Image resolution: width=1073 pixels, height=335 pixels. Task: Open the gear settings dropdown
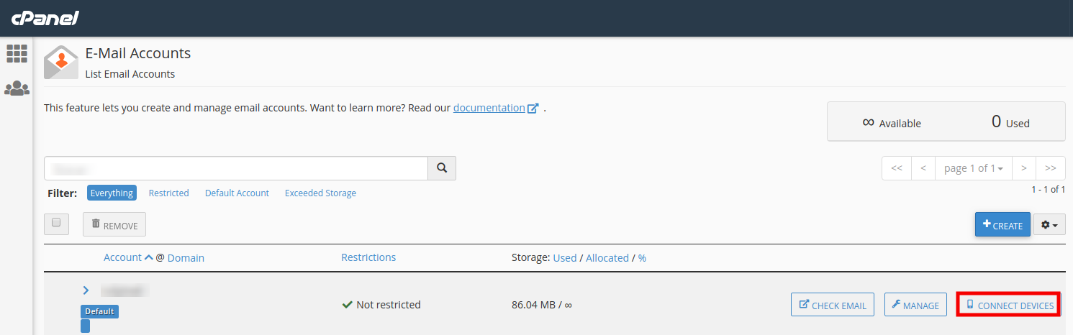pos(1049,225)
